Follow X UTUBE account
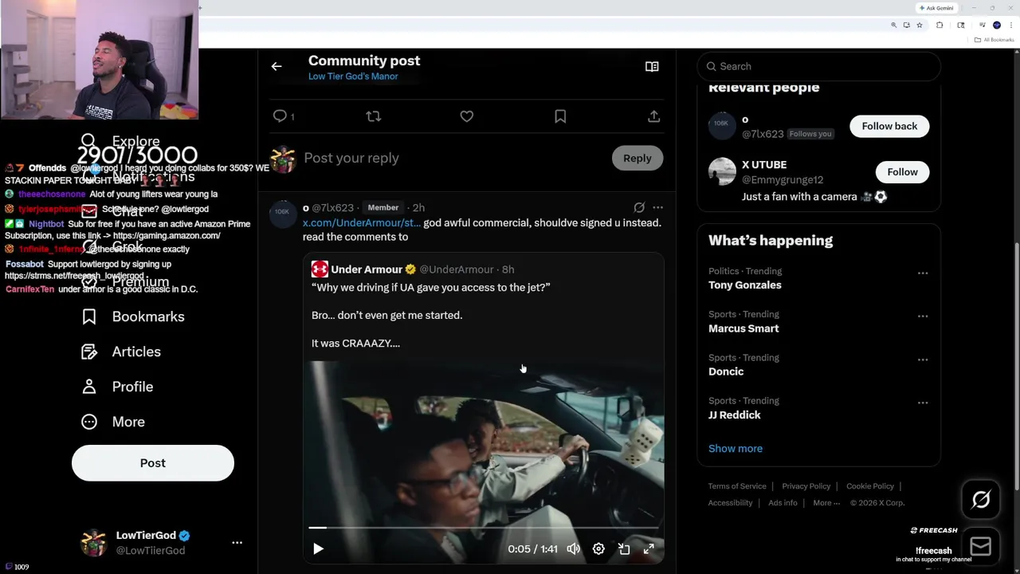This screenshot has width=1020, height=574. coord(902,172)
